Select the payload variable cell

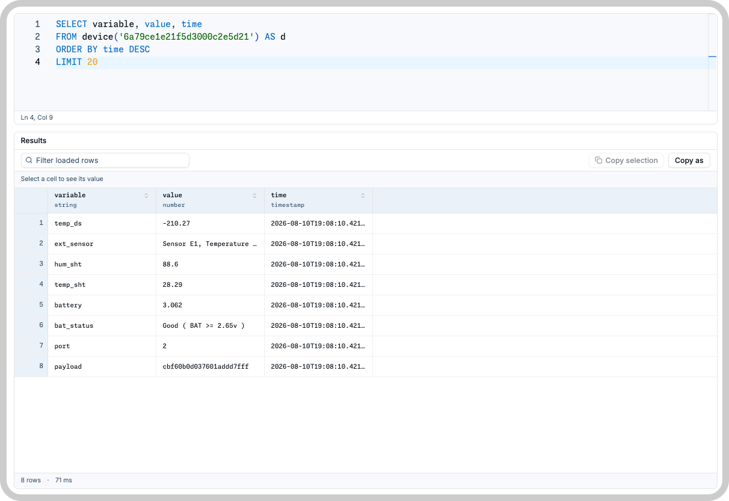102,367
